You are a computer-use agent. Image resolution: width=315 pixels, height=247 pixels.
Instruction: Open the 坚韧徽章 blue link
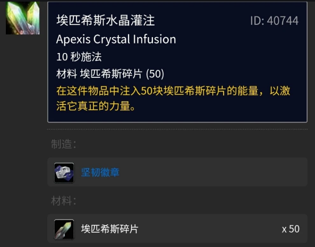point(100,172)
